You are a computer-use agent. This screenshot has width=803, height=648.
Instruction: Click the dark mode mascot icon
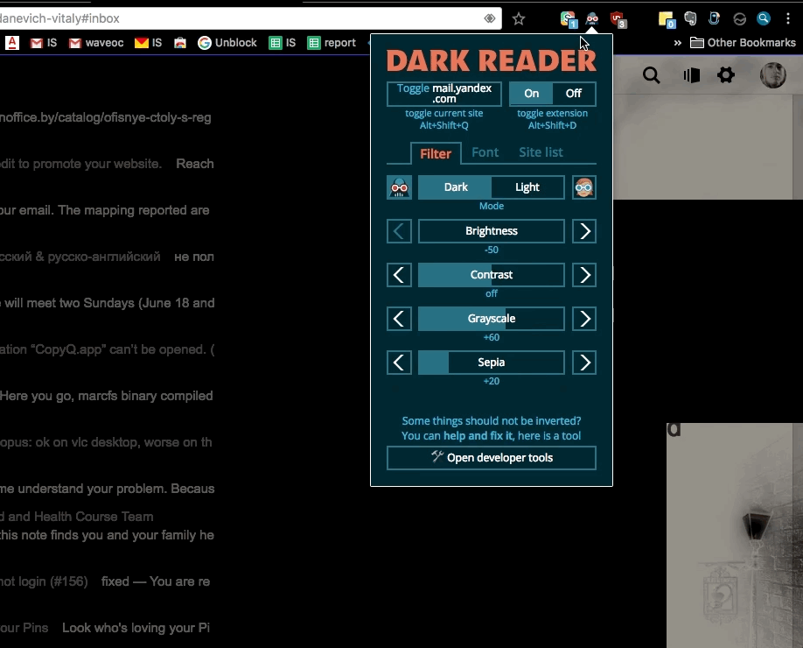[399, 187]
